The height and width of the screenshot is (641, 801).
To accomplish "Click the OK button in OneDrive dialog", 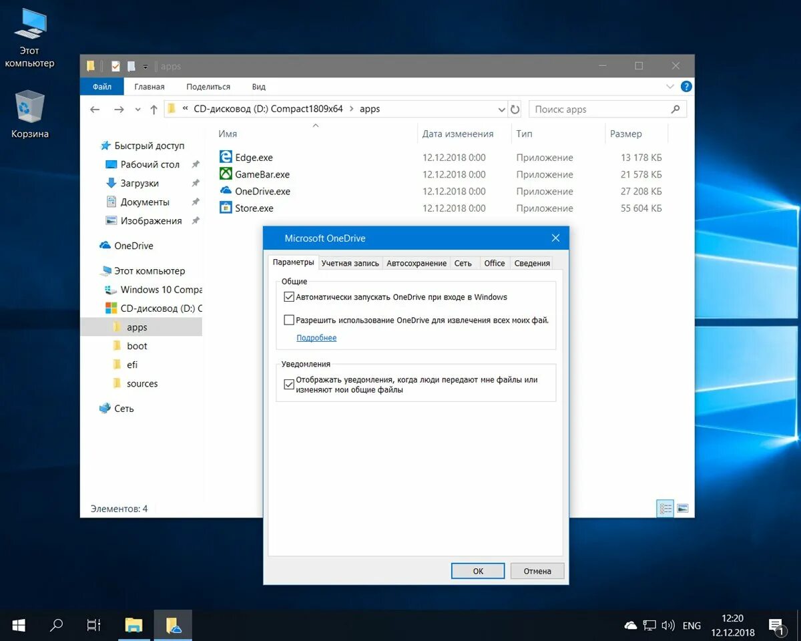I will [478, 571].
